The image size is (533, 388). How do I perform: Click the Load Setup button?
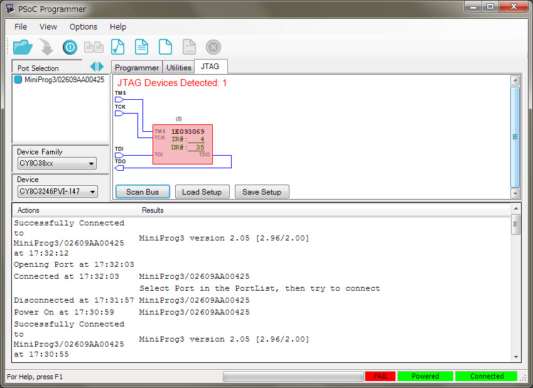coord(202,191)
